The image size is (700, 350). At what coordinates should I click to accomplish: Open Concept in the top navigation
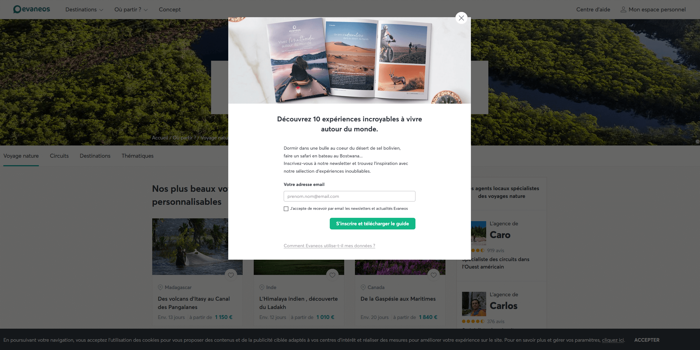pos(170,9)
